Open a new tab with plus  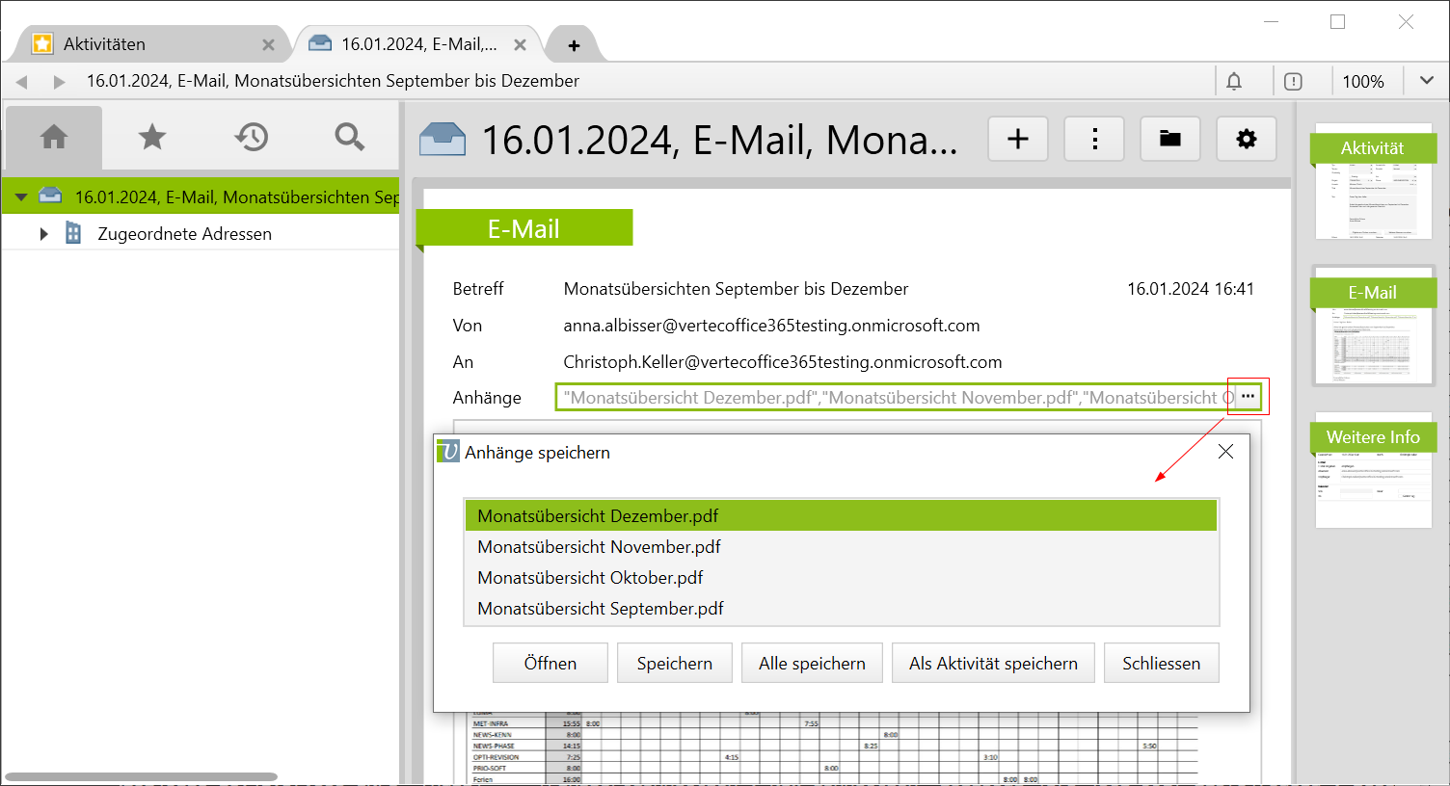[x=574, y=45]
